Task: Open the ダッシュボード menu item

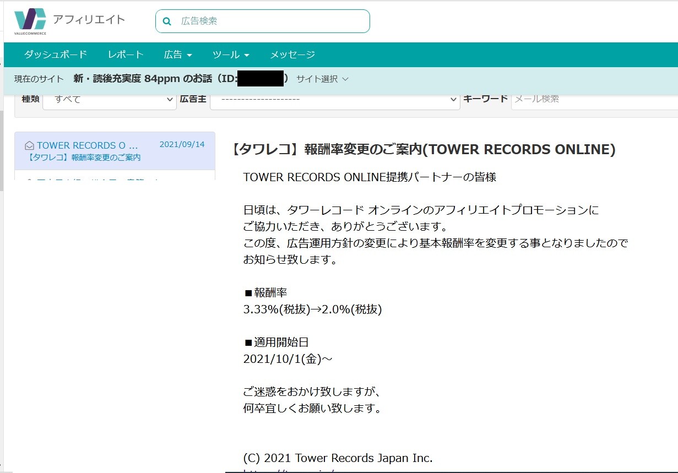Action: click(56, 55)
